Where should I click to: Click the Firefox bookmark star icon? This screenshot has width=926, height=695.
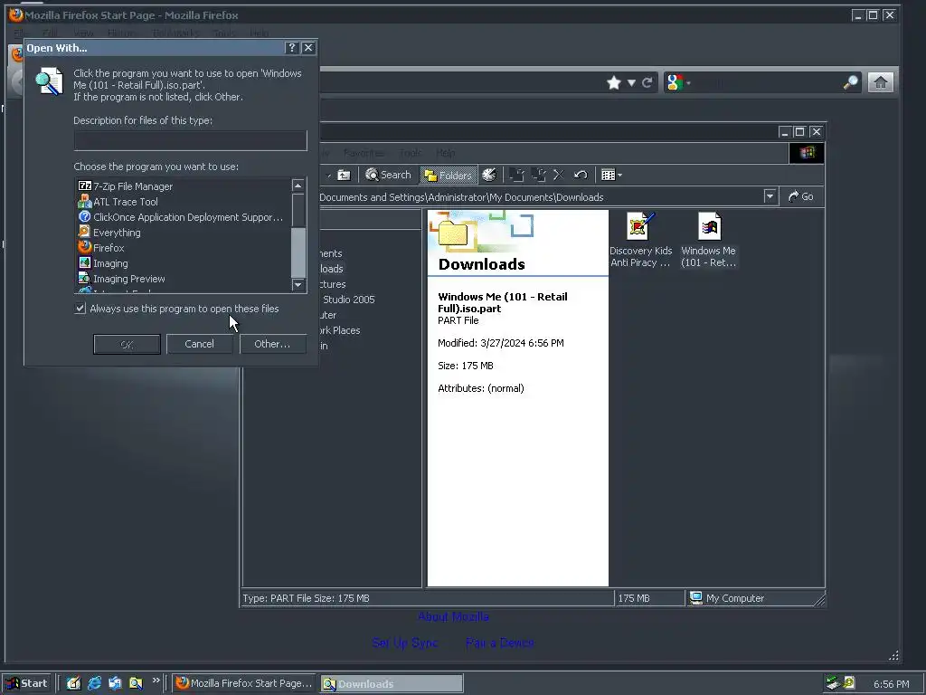(x=614, y=82)
